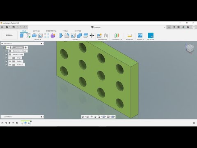
Task: Play the timeline
Action: (9, 123)
